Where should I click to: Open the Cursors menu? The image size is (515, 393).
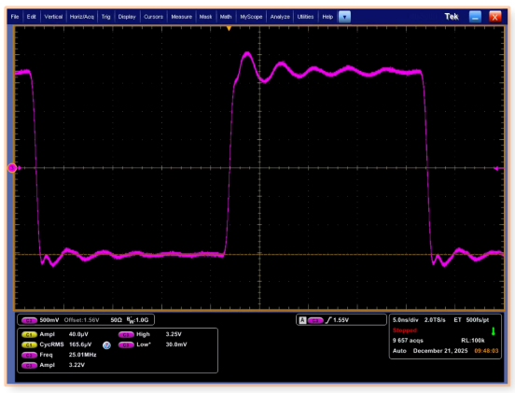pyautogui.click(x=153, y=17)
